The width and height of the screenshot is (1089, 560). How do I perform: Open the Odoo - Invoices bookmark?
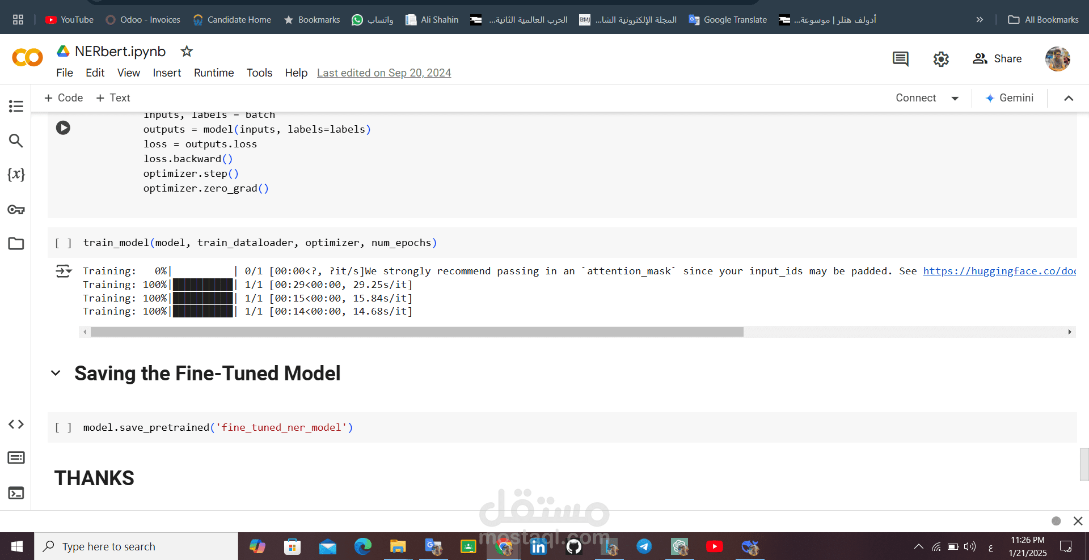[143, 20]
